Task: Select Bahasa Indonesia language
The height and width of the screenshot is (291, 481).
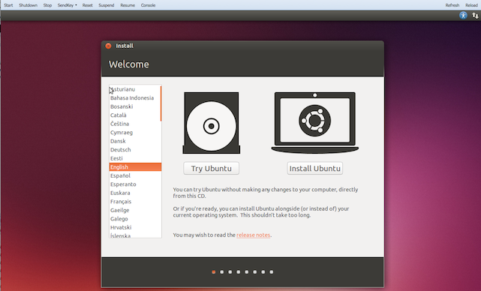Action: pos(134,97)
